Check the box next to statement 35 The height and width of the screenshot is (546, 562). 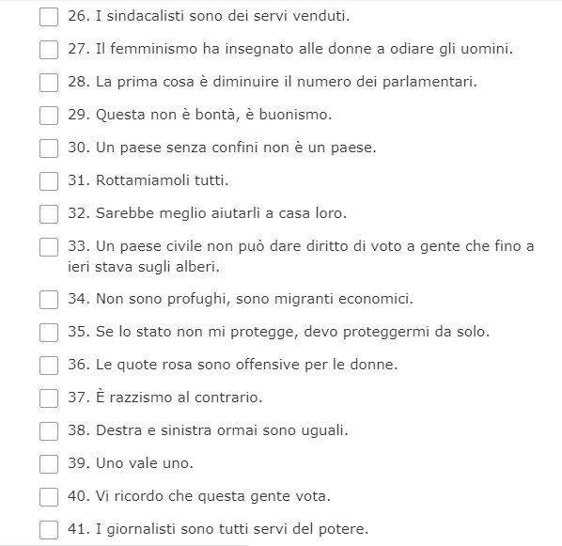click(x=49, y=333)
